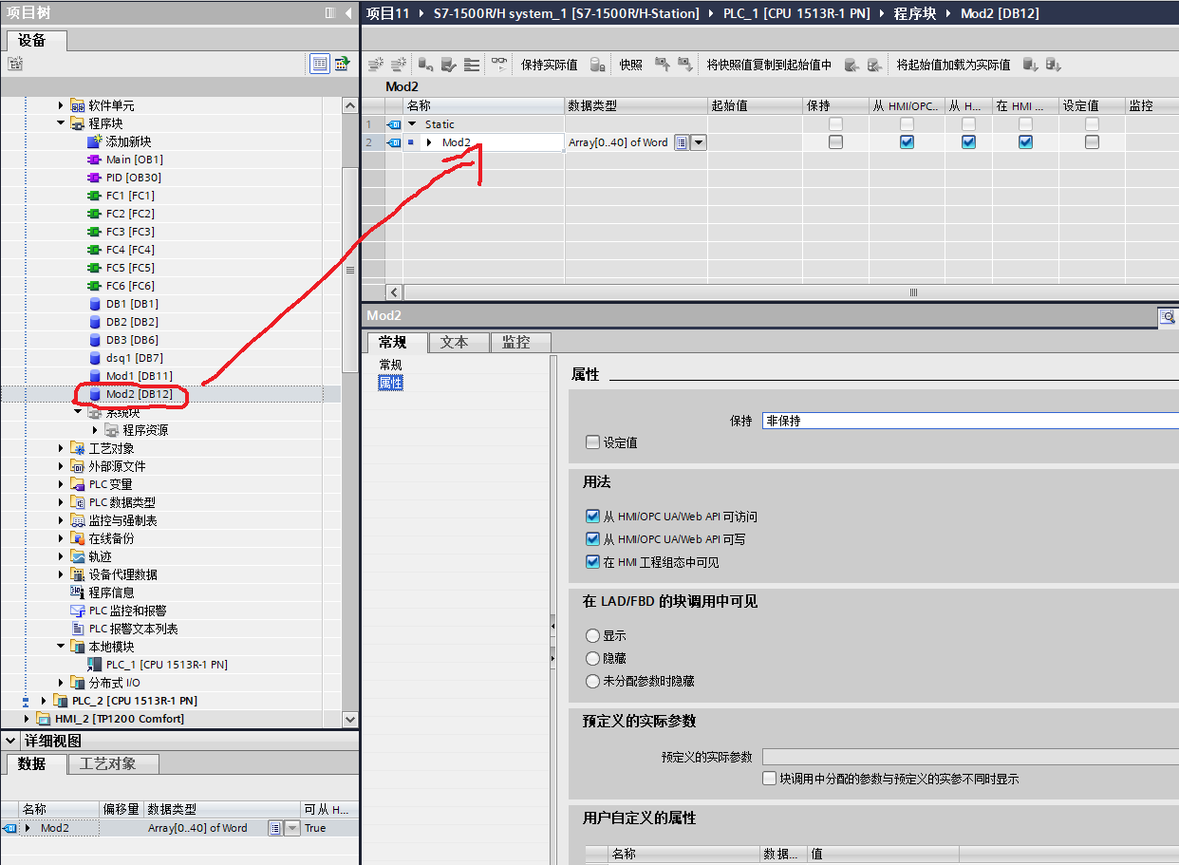Click the data type picker icon beside Array[0..40]

pyautogui.click(x=681, y=142)
